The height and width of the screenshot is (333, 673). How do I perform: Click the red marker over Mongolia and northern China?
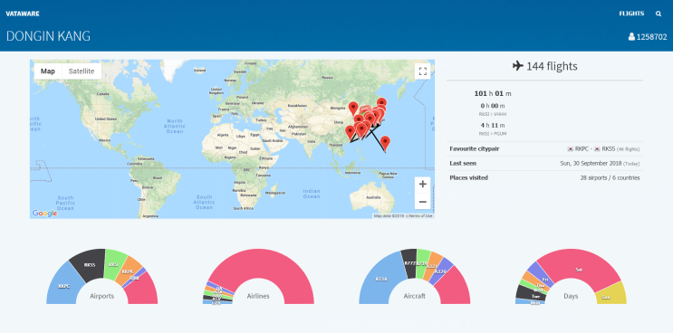[x=353, y=109]
